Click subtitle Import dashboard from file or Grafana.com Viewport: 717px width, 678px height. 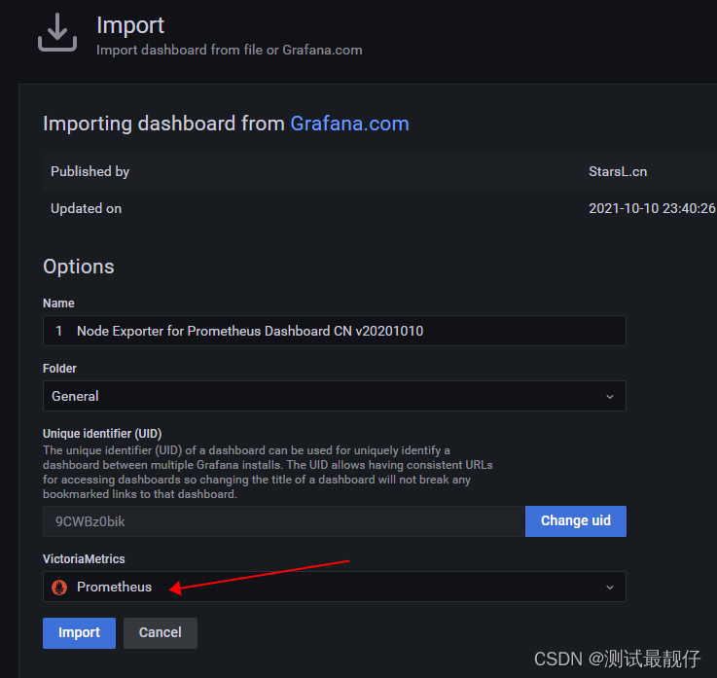(229, 50)
